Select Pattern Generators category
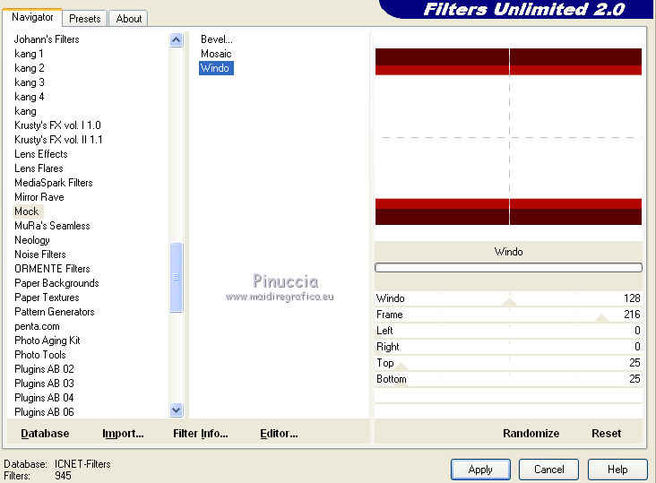Viewport: 656px width, 483px height. pos(55,312)
